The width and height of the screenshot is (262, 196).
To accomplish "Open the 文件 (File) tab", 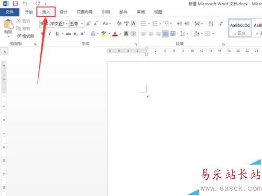I will tap(9, 12).
